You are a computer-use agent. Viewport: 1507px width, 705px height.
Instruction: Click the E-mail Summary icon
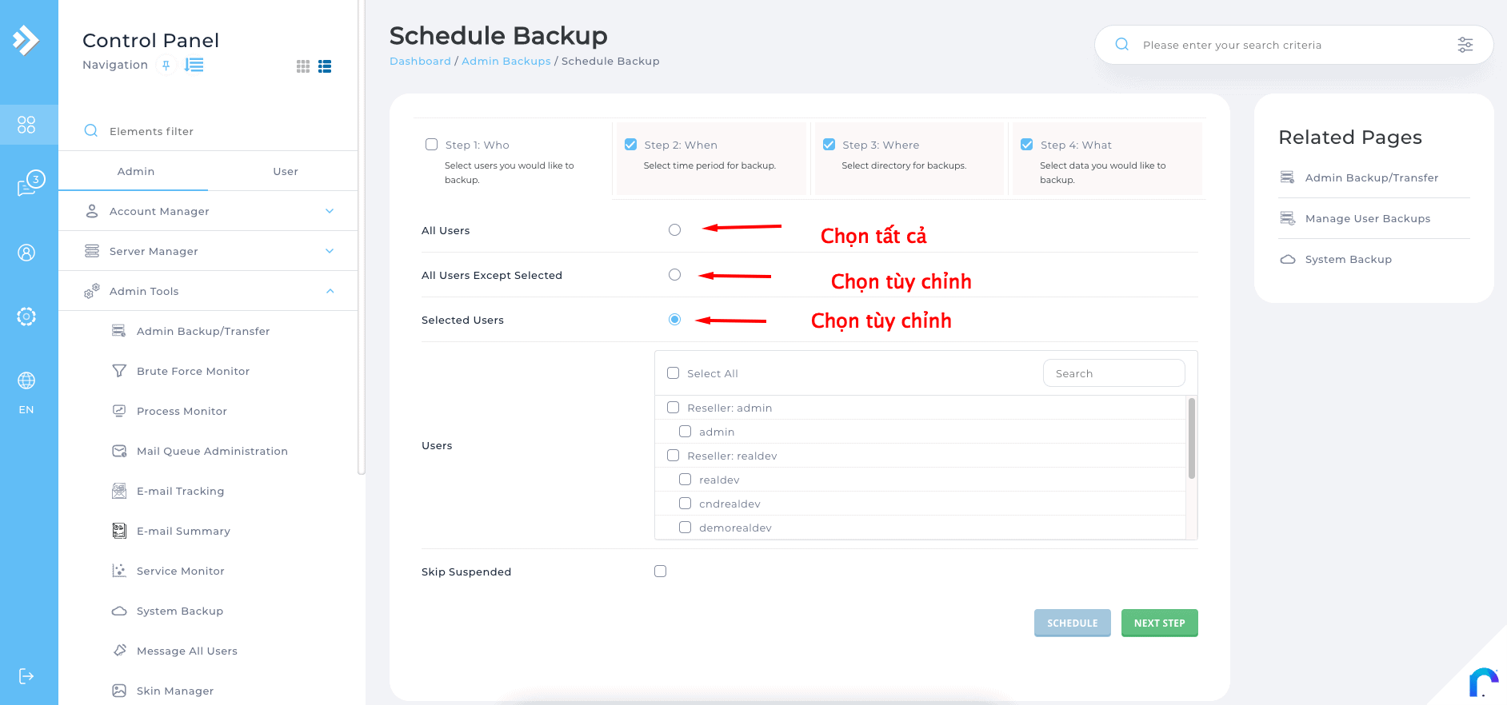pyautogui.click(x=119, y=531)
